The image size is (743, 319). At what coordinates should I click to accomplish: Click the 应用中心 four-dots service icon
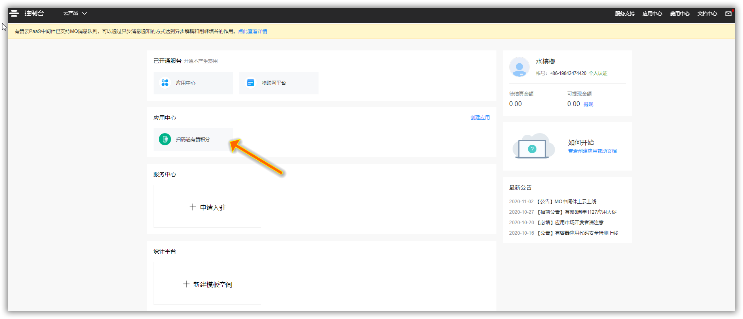pyautogui.click(x=165, y=83)
